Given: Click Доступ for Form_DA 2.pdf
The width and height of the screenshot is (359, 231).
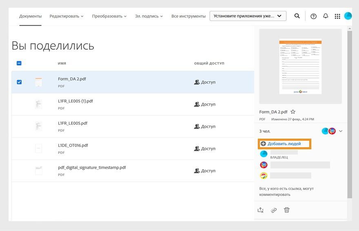Looking at the screenshot, I should coord(205,82).
